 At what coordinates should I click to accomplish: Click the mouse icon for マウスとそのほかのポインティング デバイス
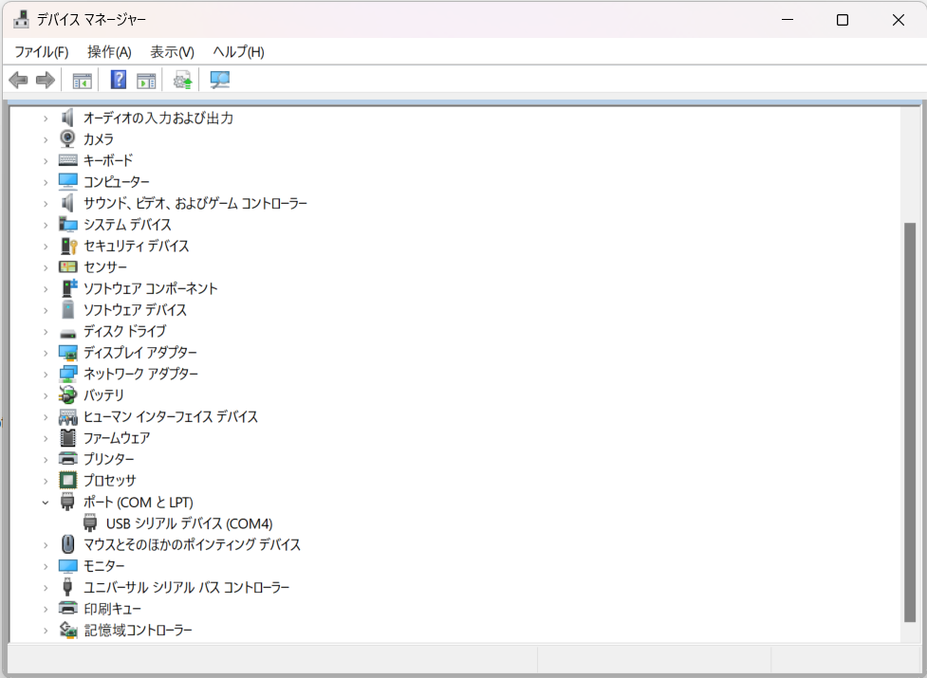[68, 544]
